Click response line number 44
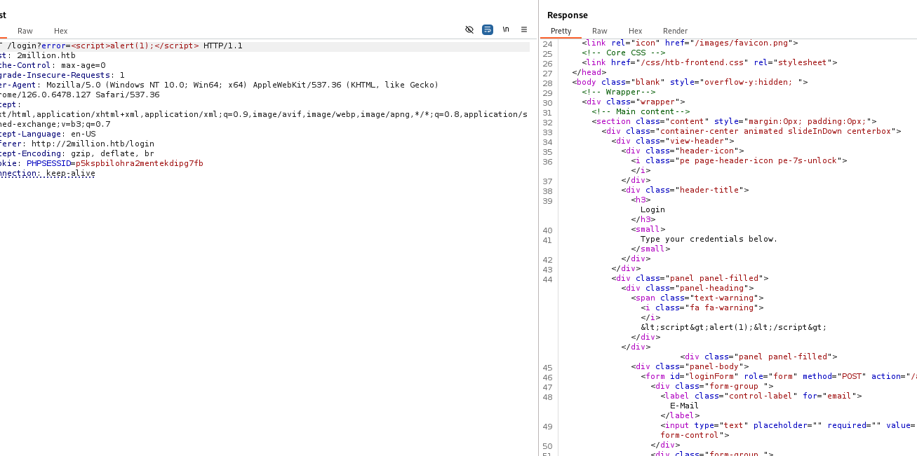The height and width of the screenshot is (456, 917). tap(548, 278)
